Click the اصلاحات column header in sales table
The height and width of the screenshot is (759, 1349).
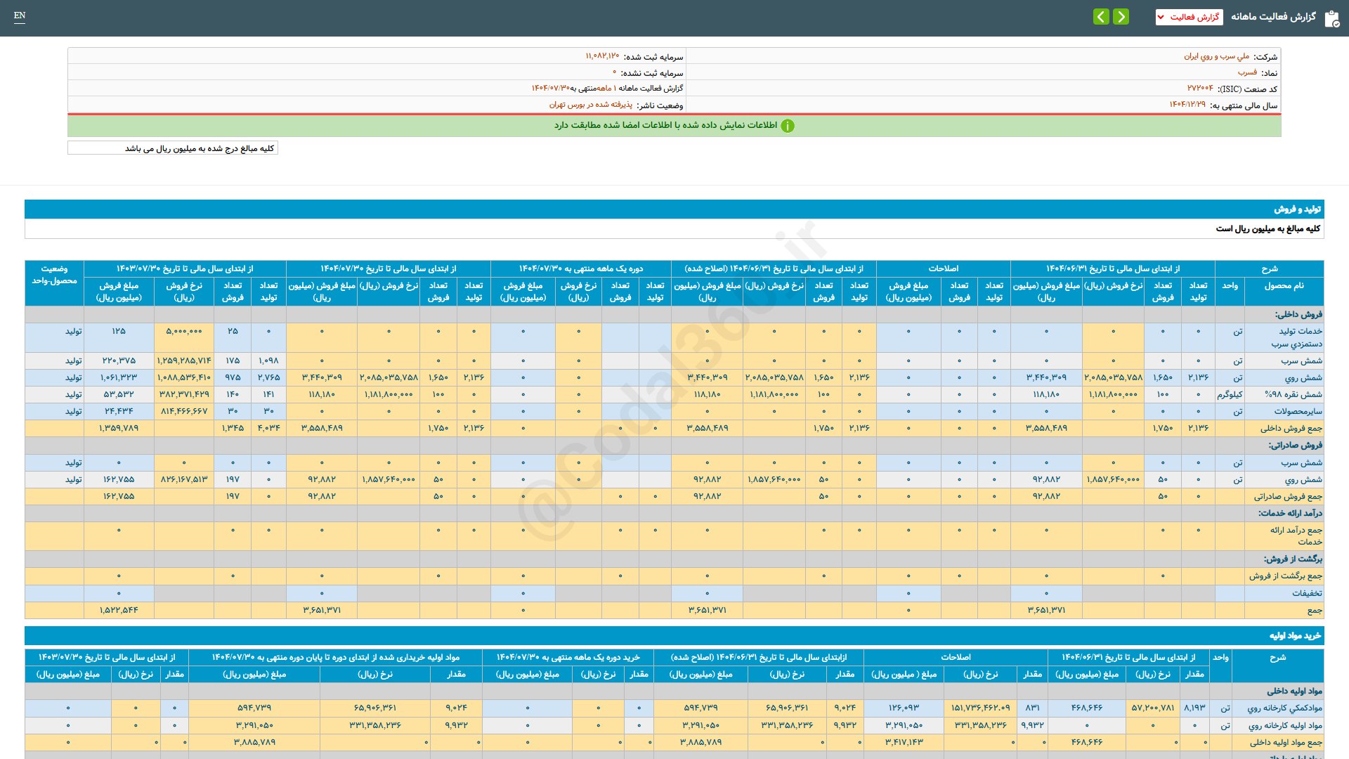click(x=943, y=268)
